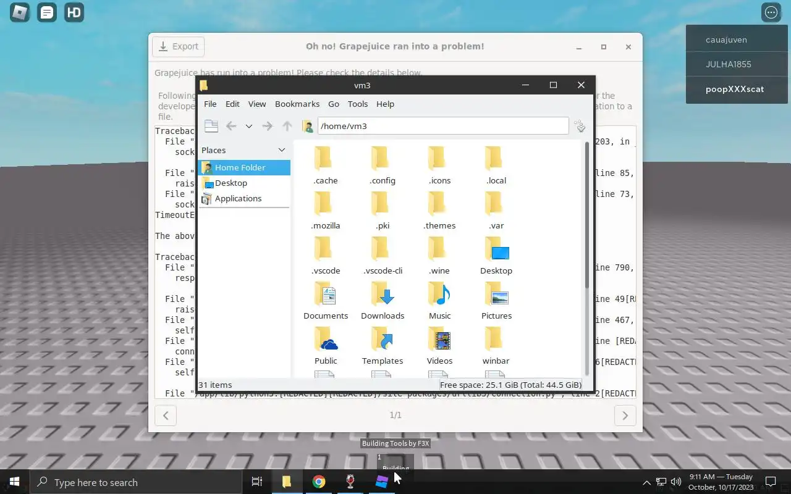Select player poopXXXscat in player list
The width and height of the screenshot is (791, 494).
pos(737,89)
